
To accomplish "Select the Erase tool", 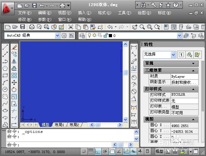I will pyautogui.click(x=14, y=47).
